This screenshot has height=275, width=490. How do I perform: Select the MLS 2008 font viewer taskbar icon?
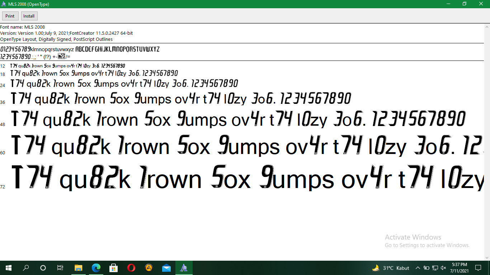tap(184, 267)
